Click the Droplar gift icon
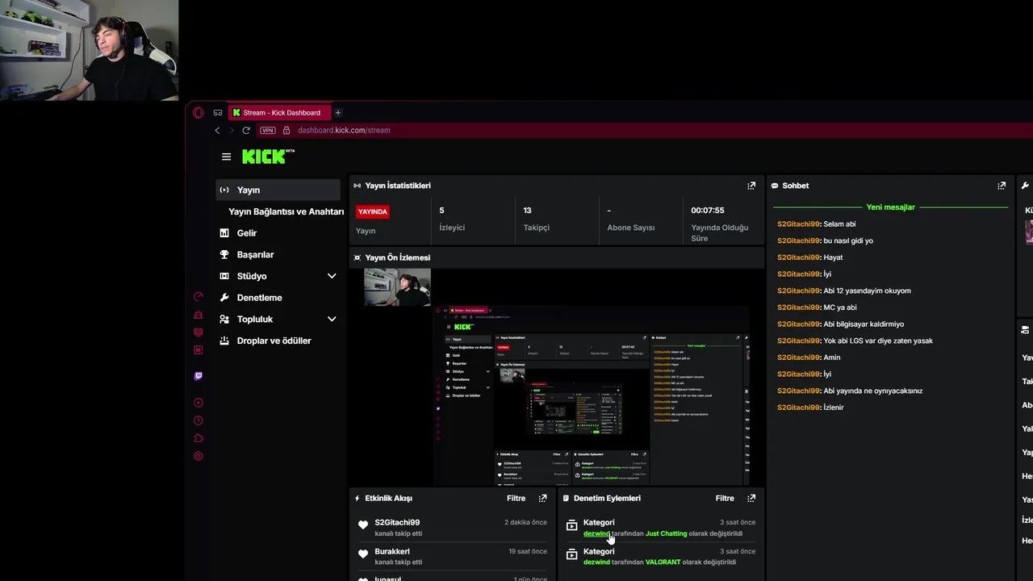 tap(224, 341)
